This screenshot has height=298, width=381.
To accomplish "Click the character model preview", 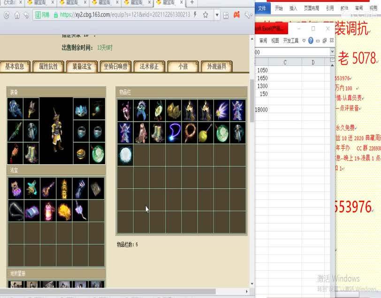I will pos(56,131).
